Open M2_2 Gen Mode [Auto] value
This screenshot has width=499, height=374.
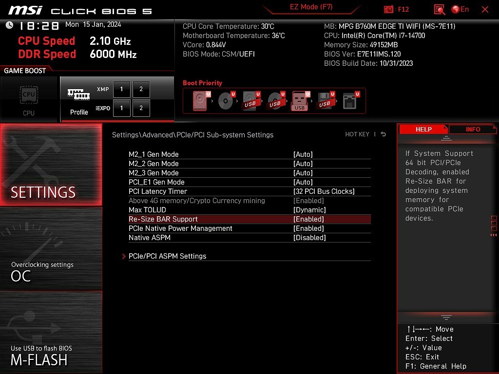click(303, 164)
